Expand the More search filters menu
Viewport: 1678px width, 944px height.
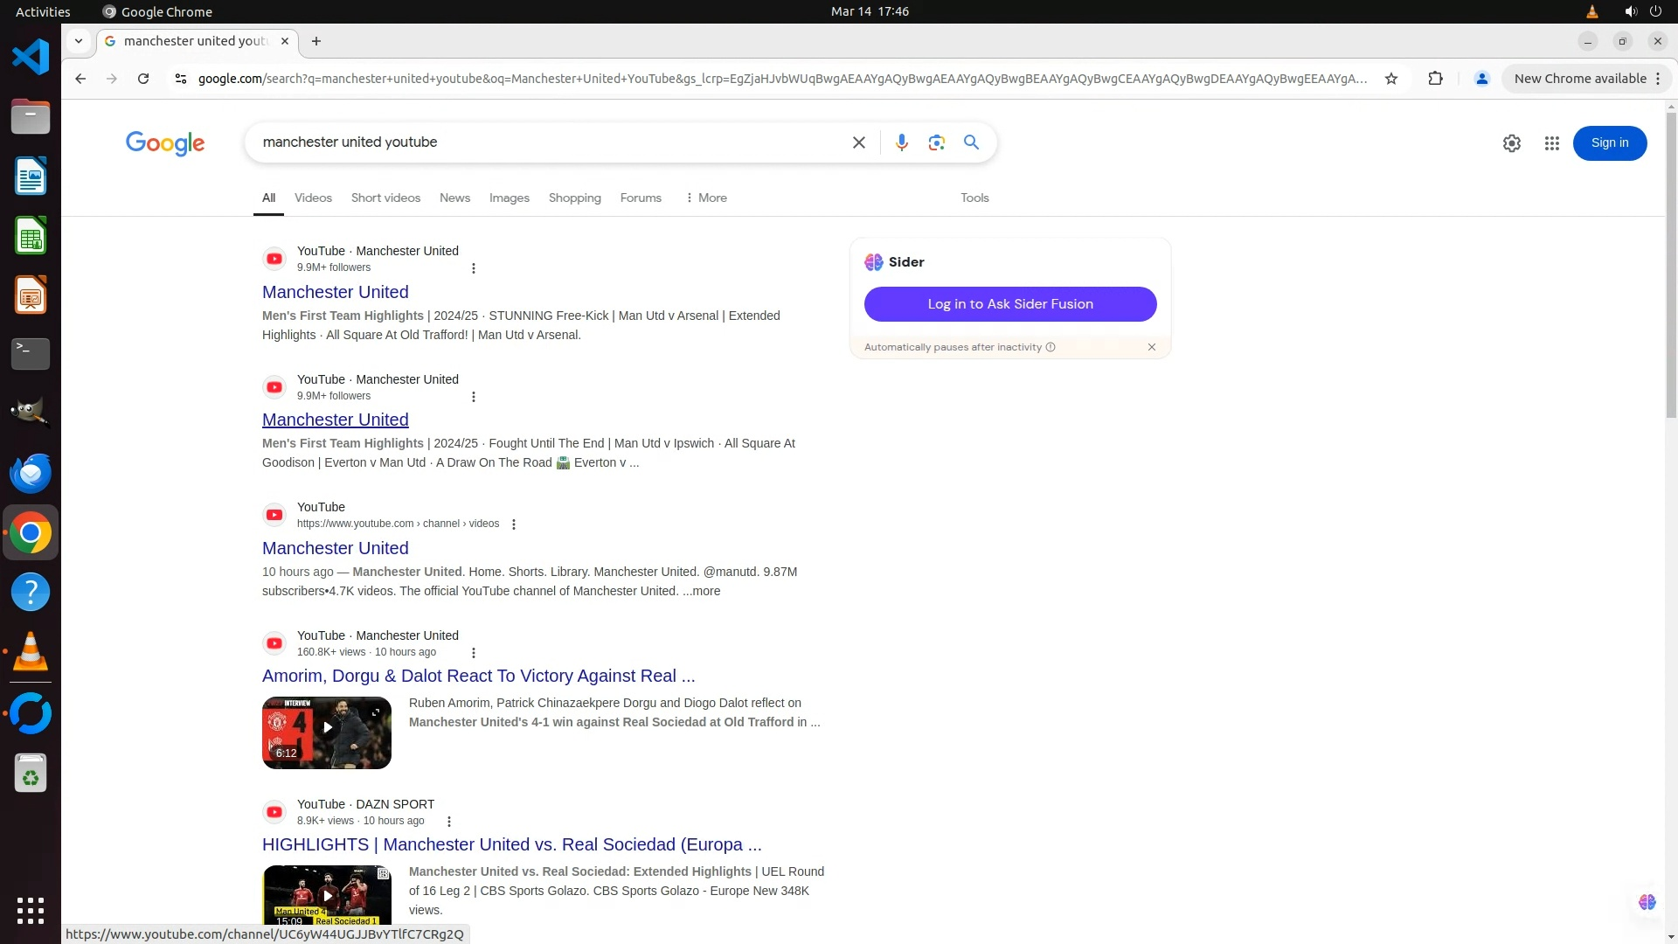point(706,198)
